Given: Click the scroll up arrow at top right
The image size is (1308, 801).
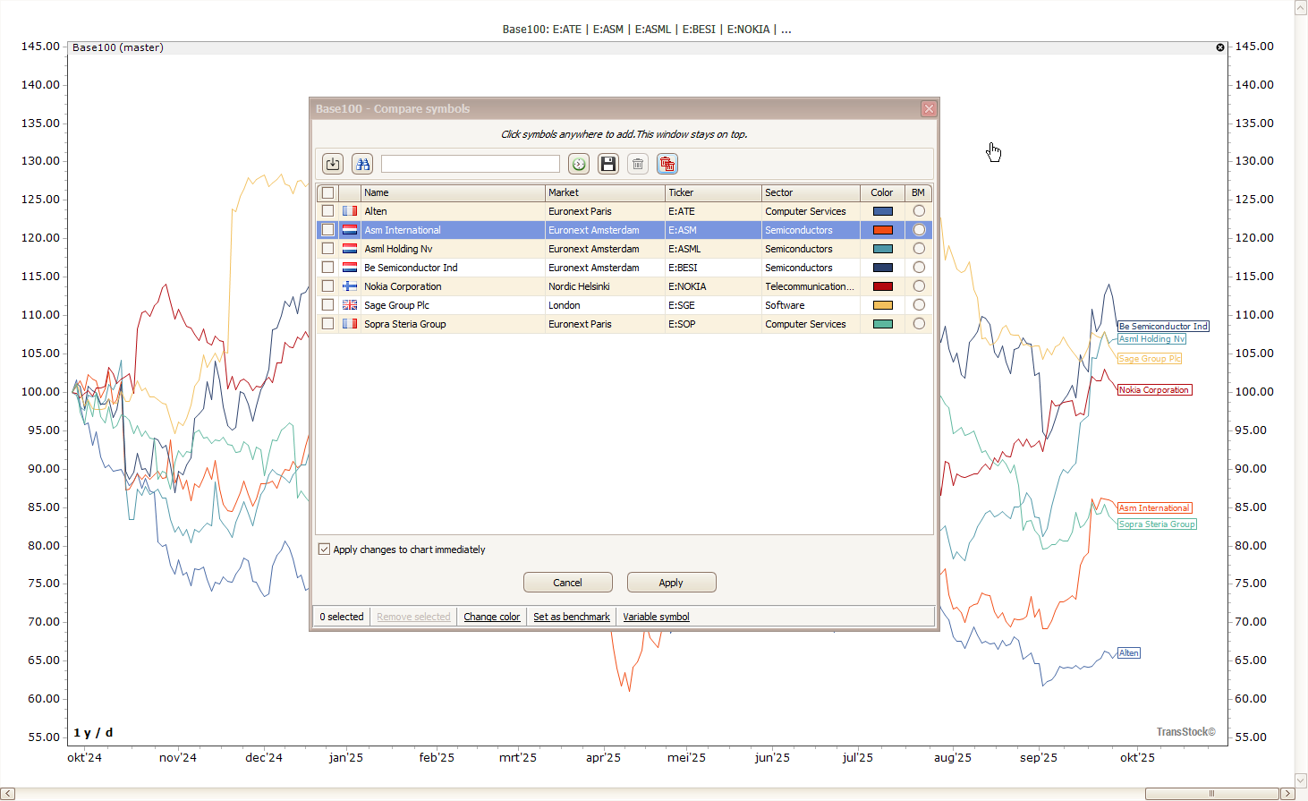Looking at the screenshot, I should (1301, 7).
